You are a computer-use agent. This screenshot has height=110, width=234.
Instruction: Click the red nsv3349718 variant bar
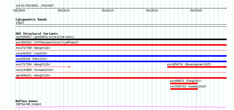tap(184, 89)
